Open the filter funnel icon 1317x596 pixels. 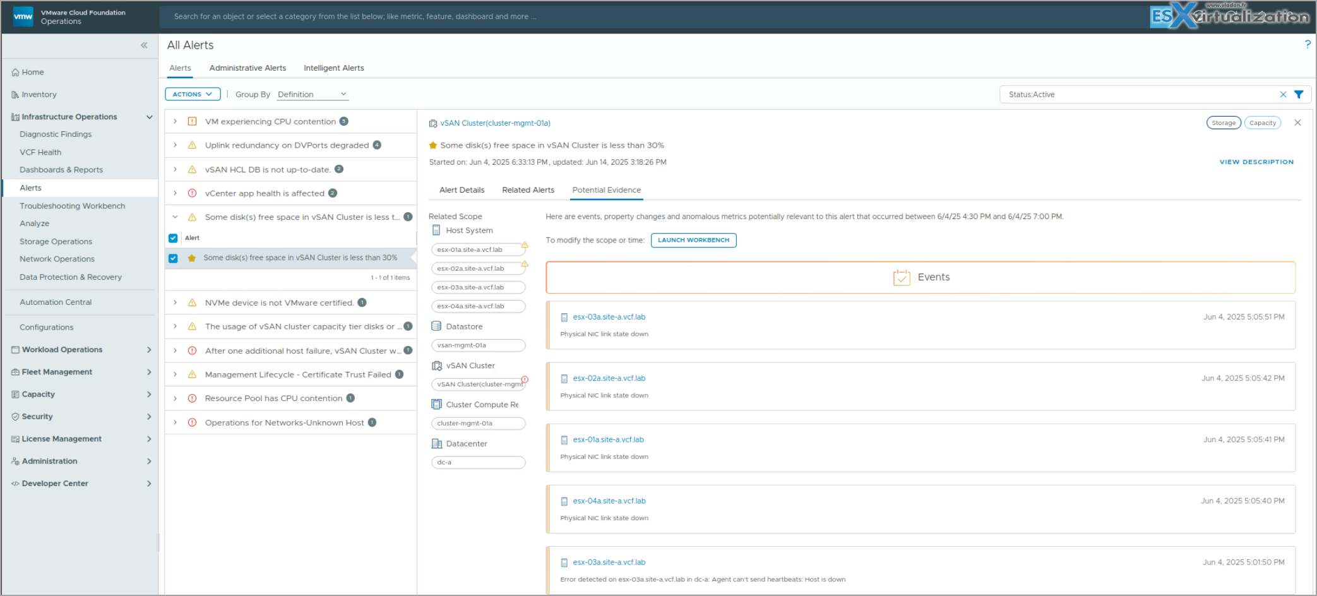tap(1299, 94)
